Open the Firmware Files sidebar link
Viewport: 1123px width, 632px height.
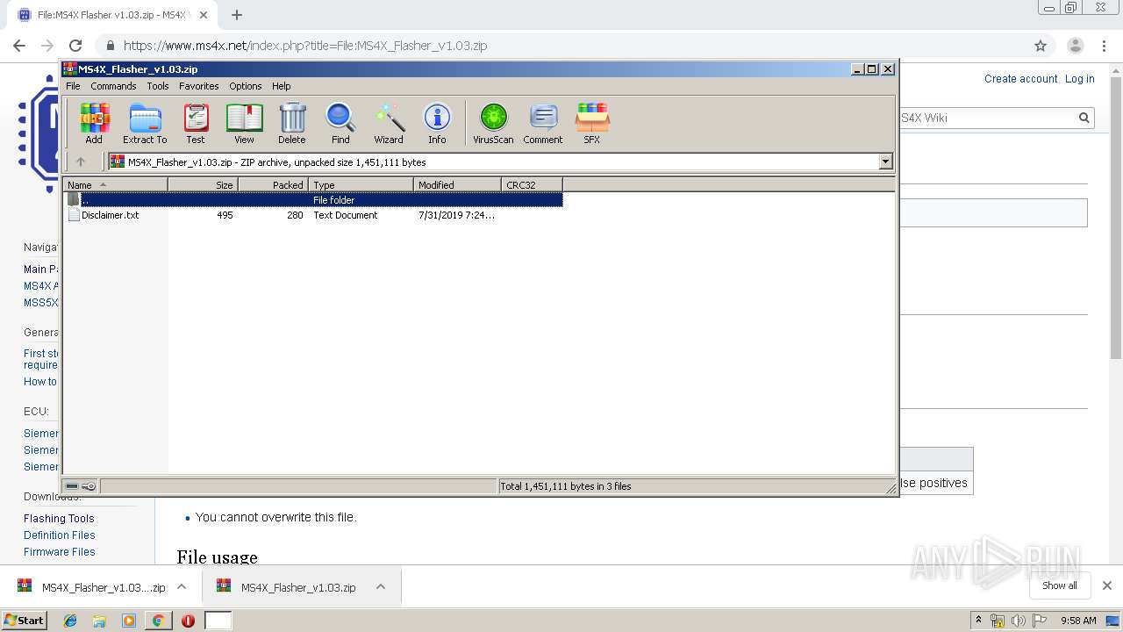60,552
